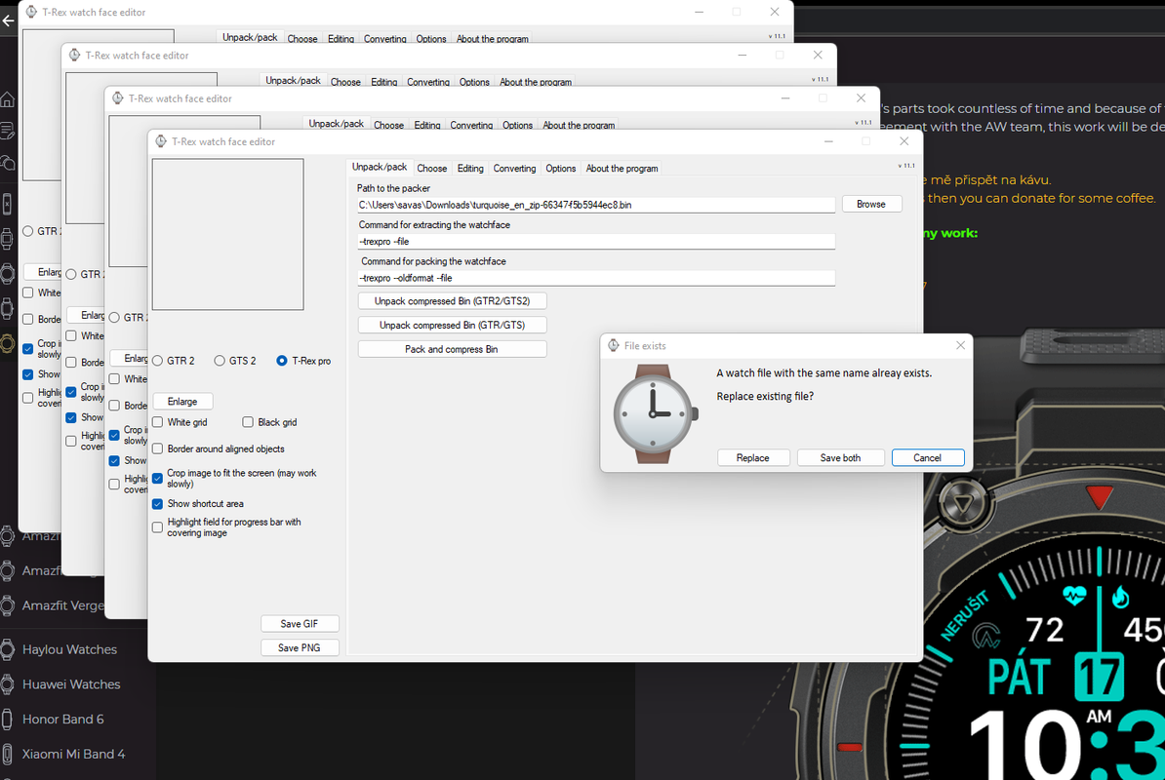
Task: Click the flame calories icon on watch face
Action: pos(1120,595)
